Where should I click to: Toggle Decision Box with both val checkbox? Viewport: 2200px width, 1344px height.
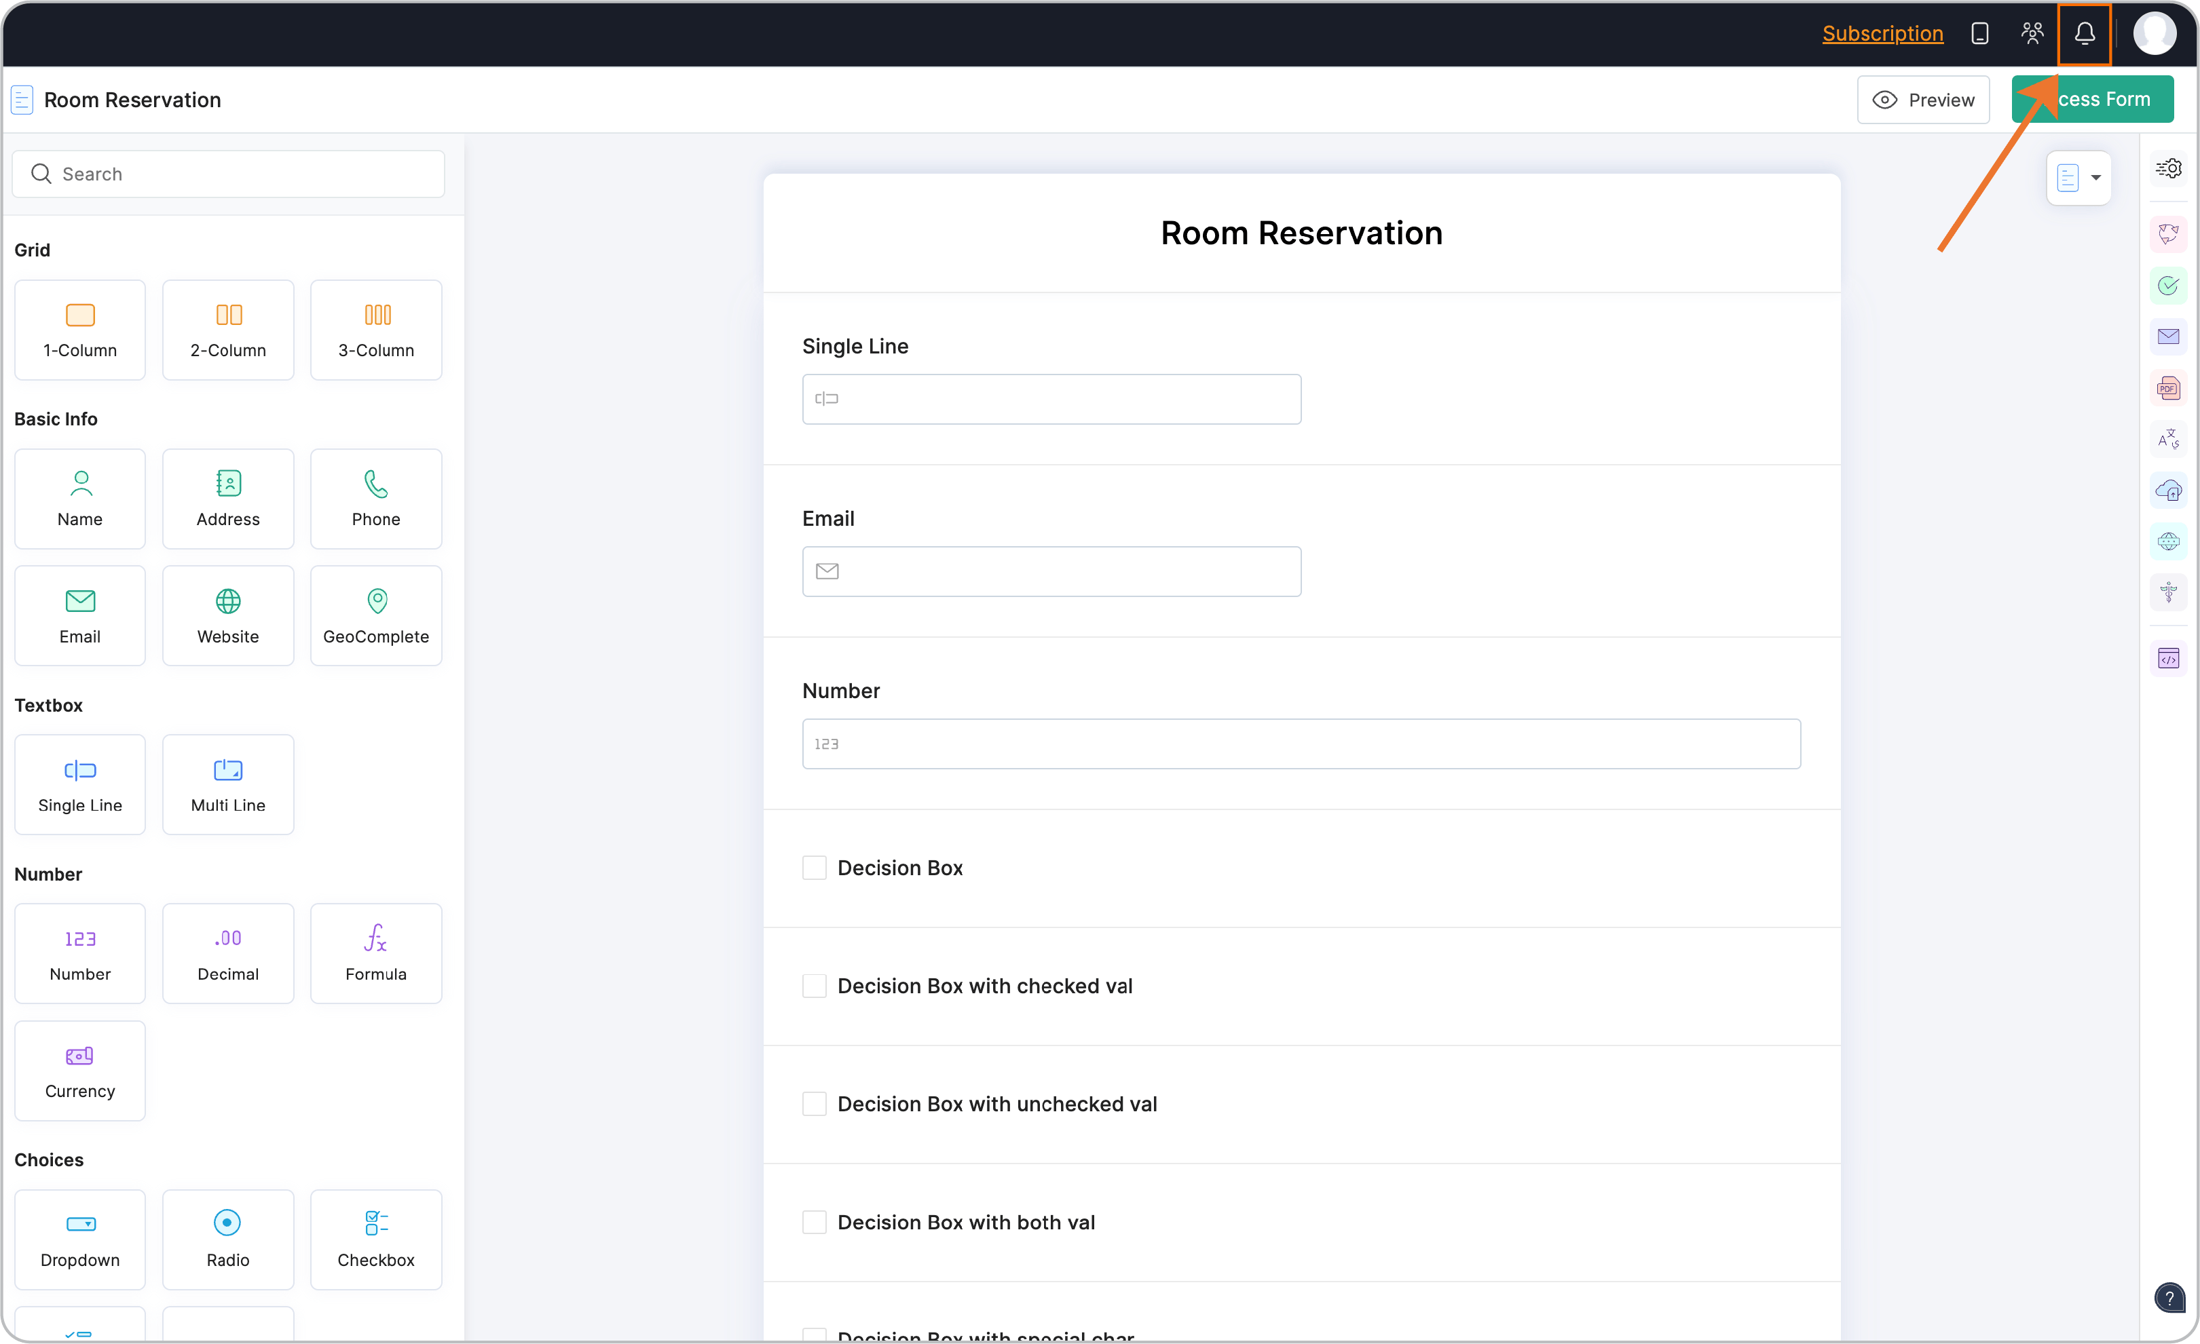[813, 1222]
